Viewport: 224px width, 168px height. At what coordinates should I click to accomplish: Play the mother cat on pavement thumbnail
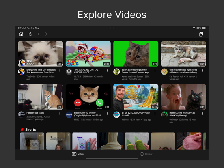coord(183,54)
